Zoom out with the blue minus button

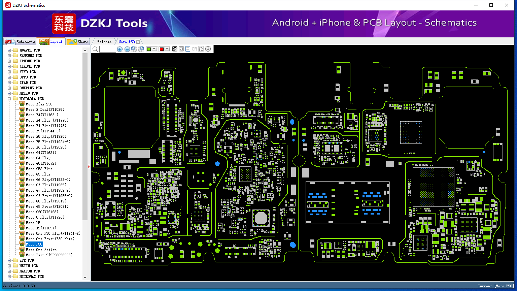(127, 49)
